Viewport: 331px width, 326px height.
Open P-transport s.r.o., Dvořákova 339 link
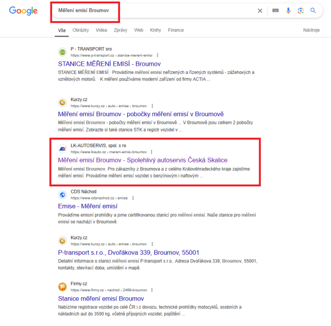(129, 252)
